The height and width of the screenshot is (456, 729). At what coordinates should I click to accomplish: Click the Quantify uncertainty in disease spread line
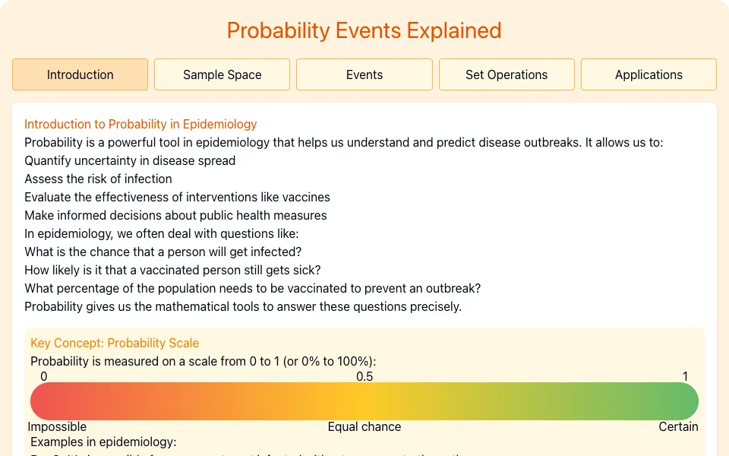click(x=130, y=160)
